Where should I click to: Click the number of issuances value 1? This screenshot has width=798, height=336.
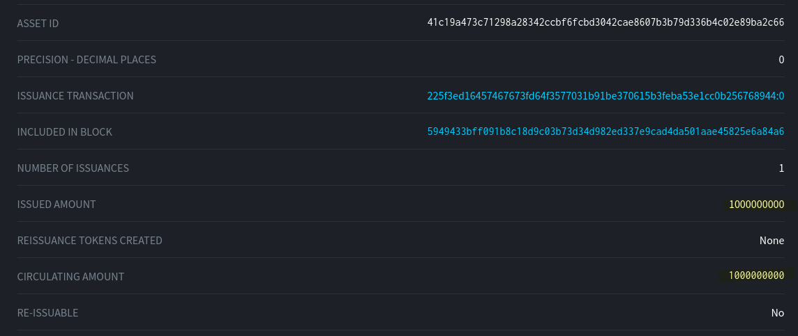pyautogui.click(x=781, y=168)
